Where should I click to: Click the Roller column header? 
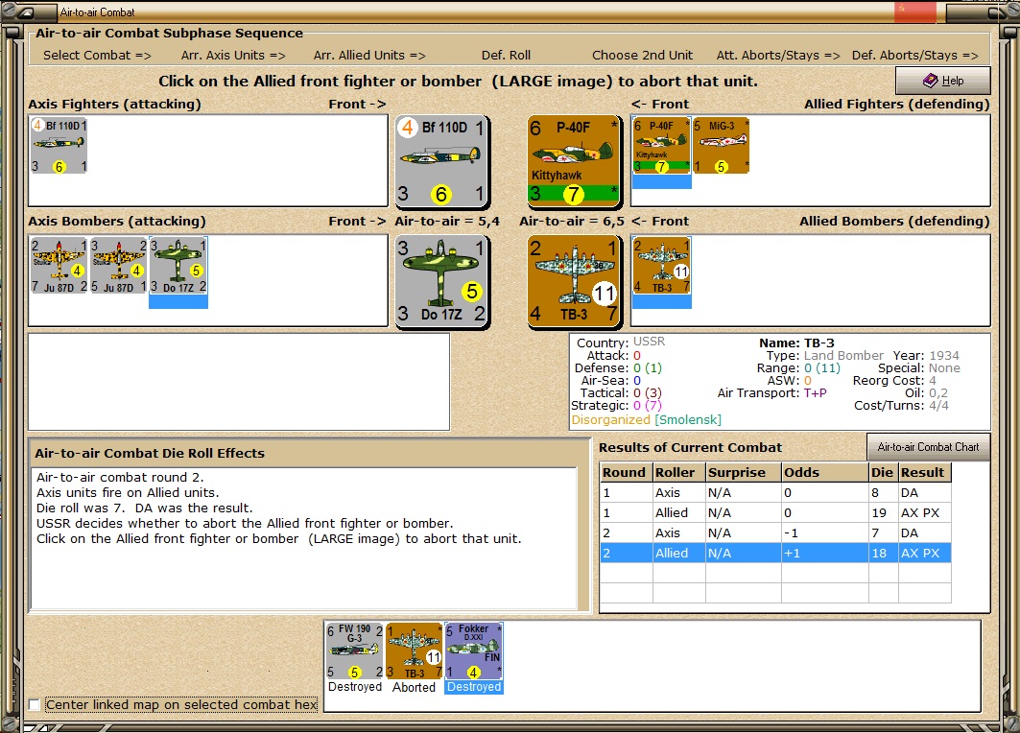click(x=679, y=472)
